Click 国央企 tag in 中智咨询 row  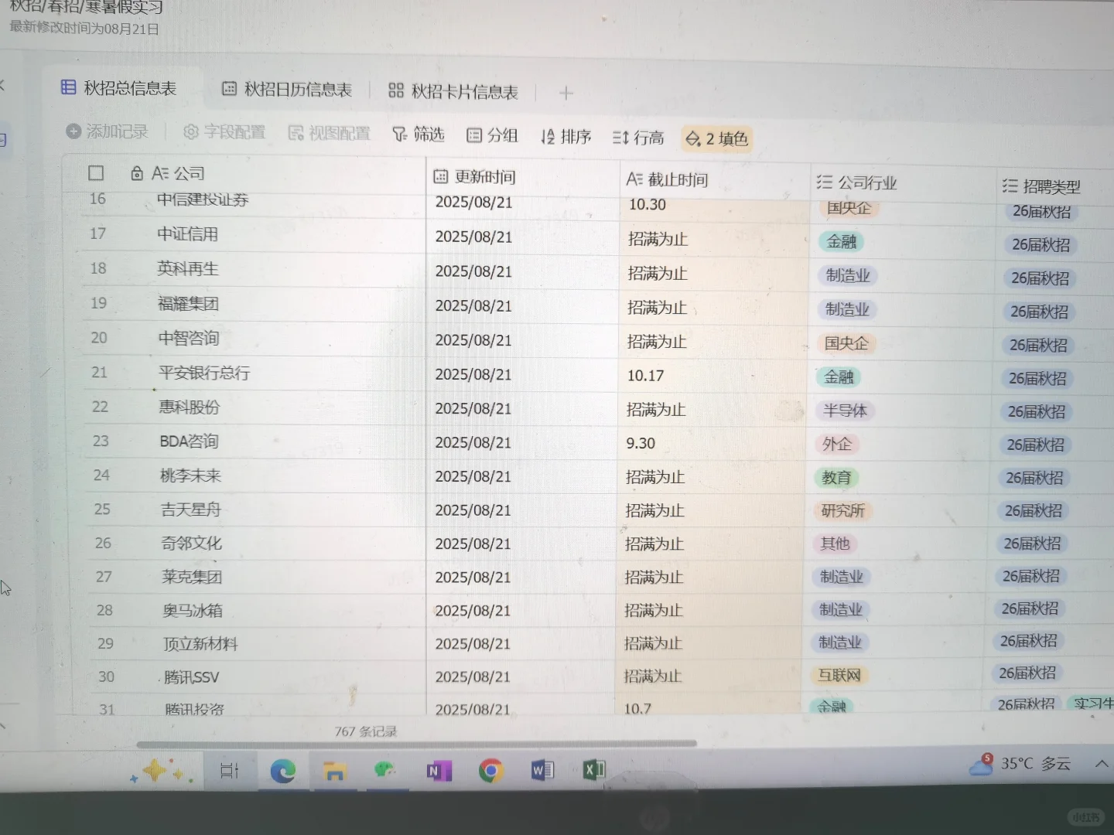coord(846,343)
